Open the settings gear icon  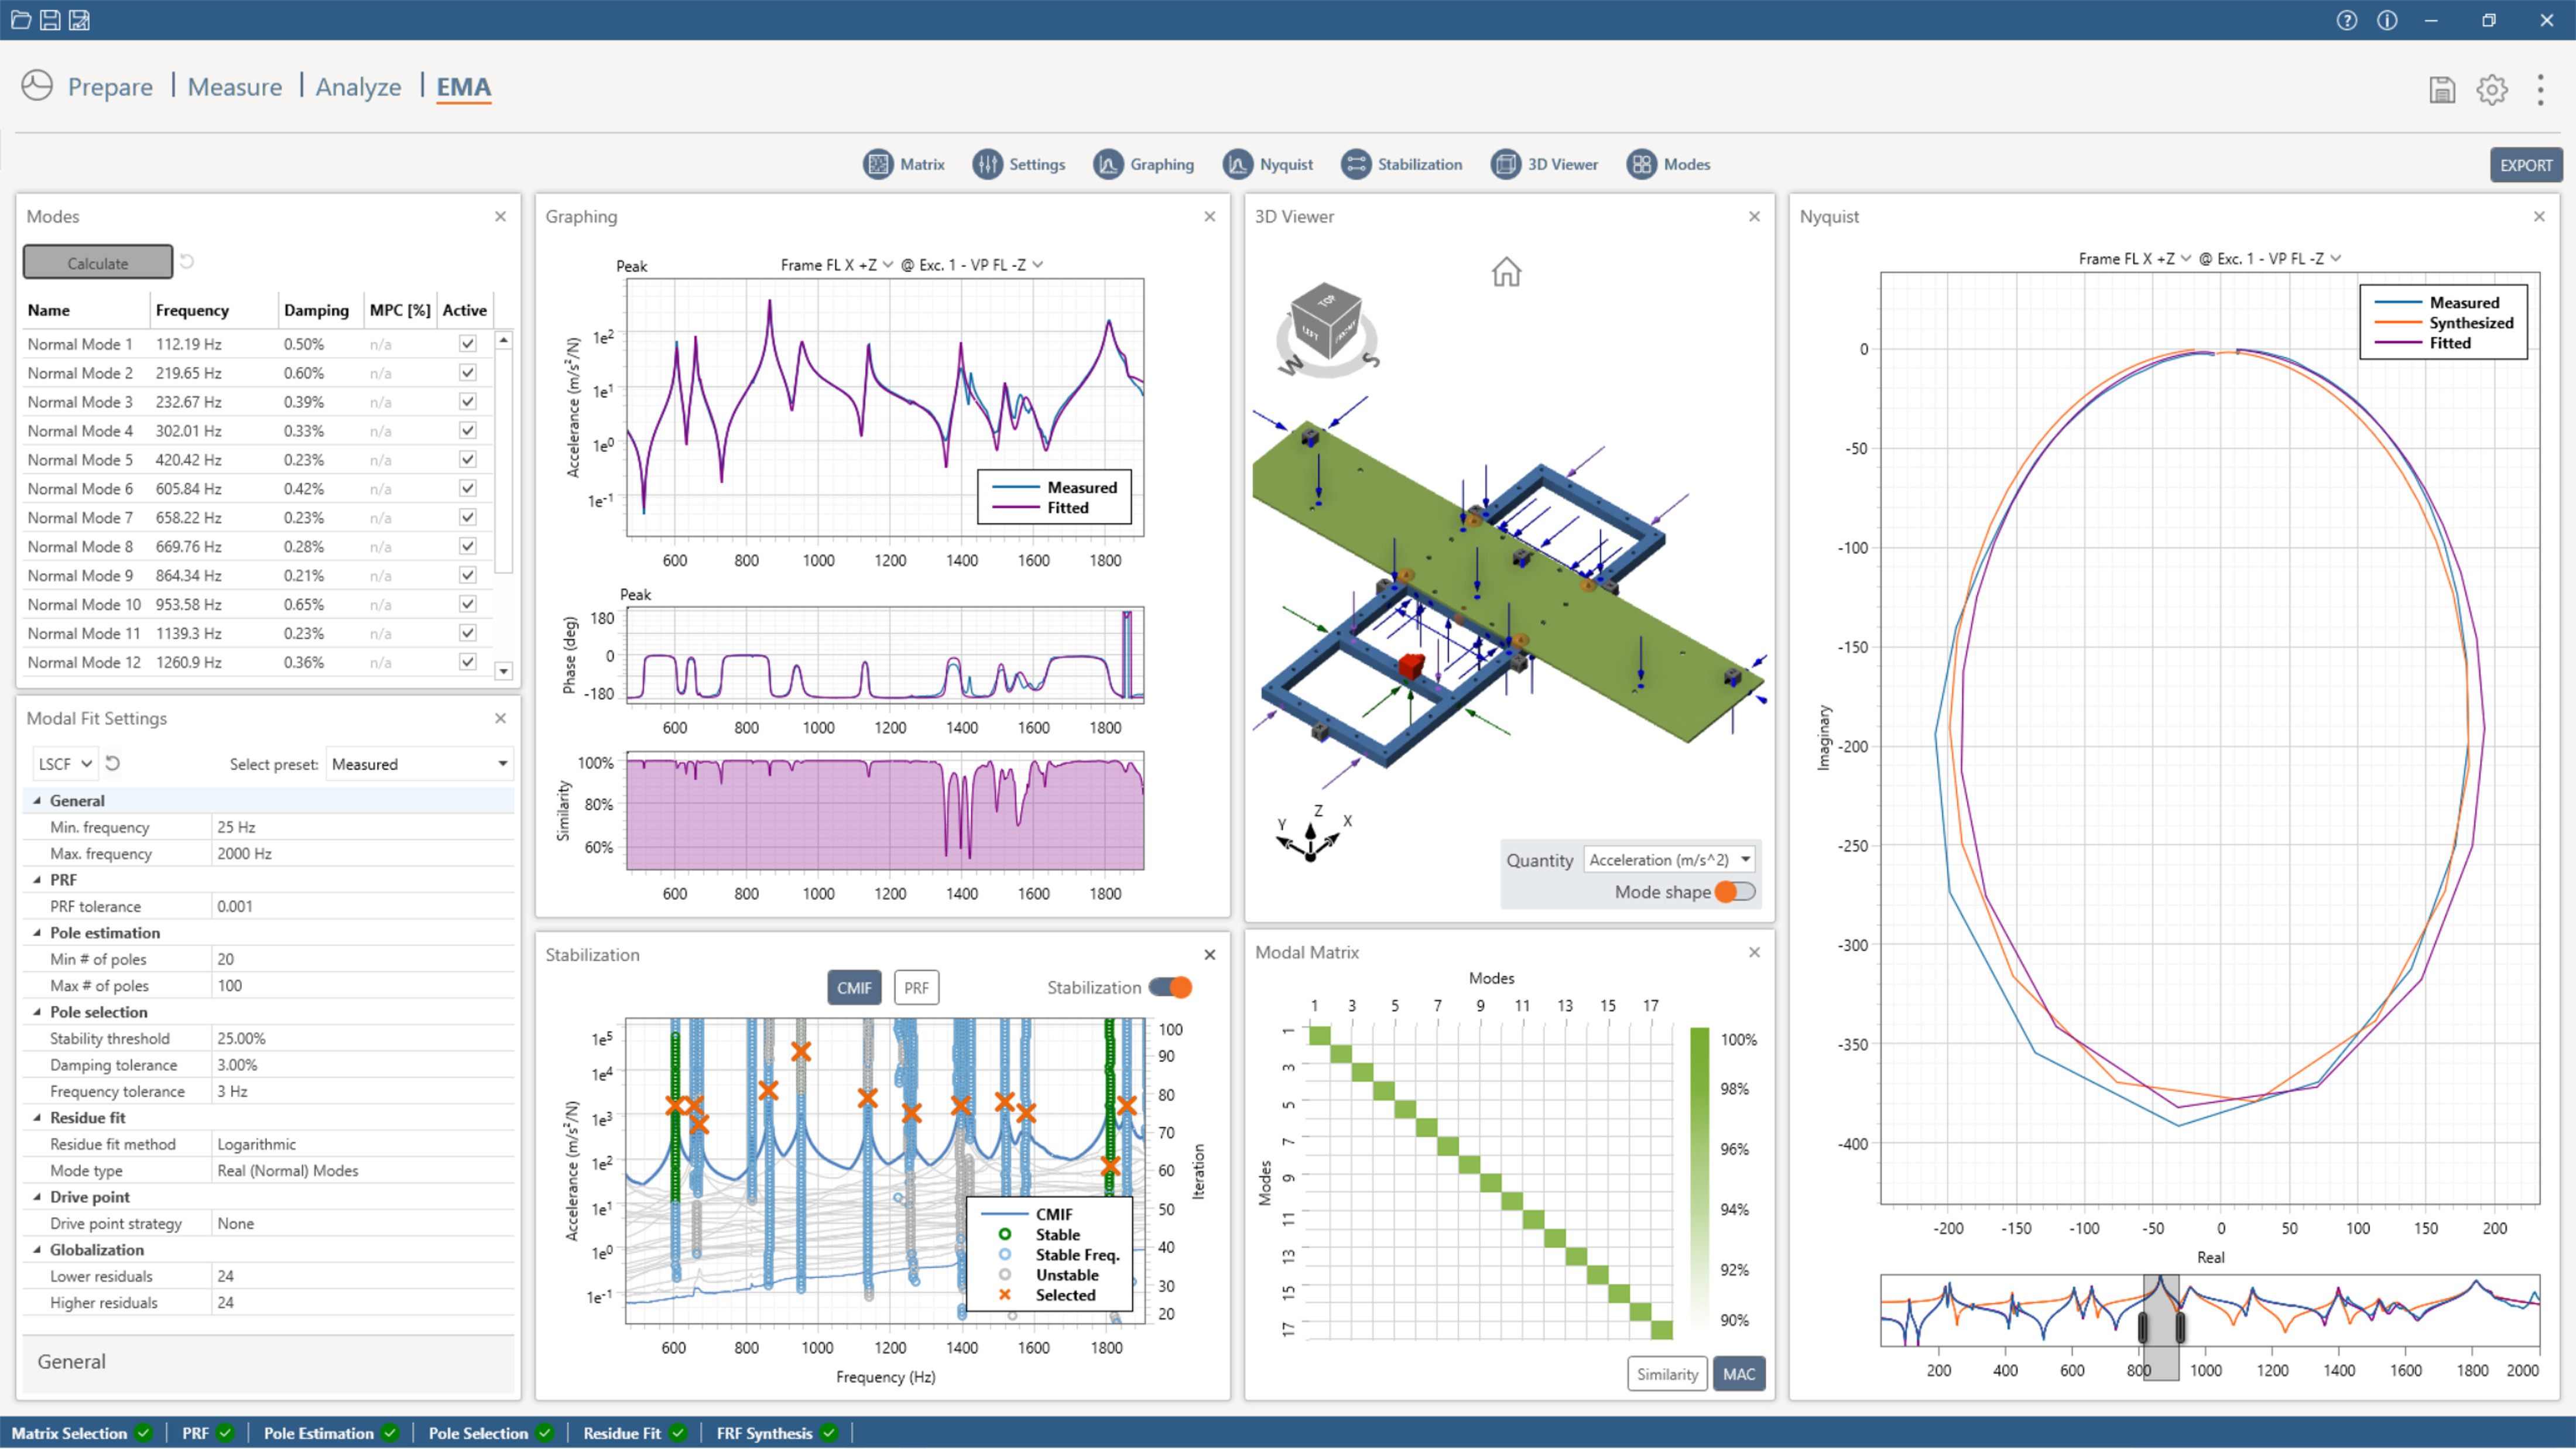point(2492,90)
